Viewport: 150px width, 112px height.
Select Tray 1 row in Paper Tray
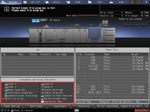pos(112,57)
